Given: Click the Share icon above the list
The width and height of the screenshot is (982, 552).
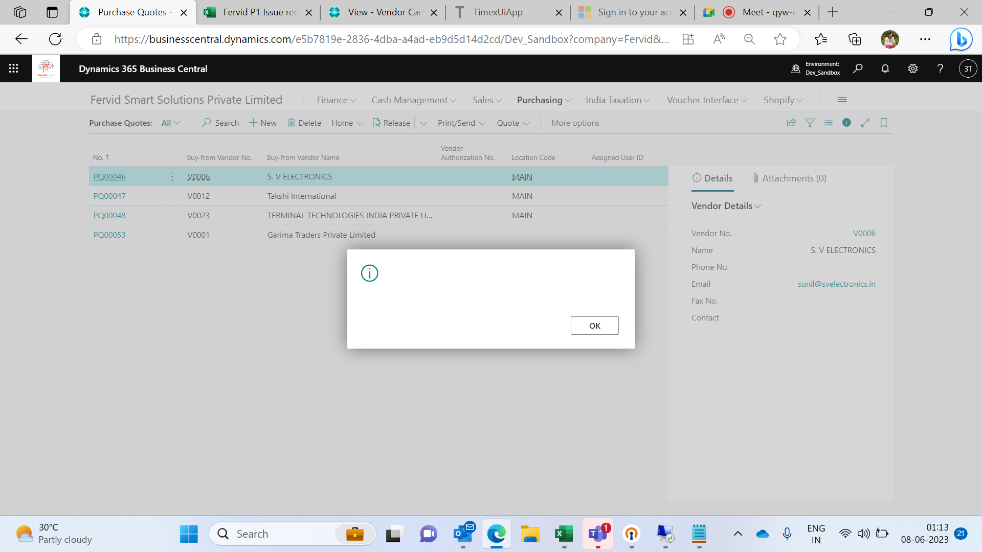Looking at the screenshot, I should [x=791, y=123].
